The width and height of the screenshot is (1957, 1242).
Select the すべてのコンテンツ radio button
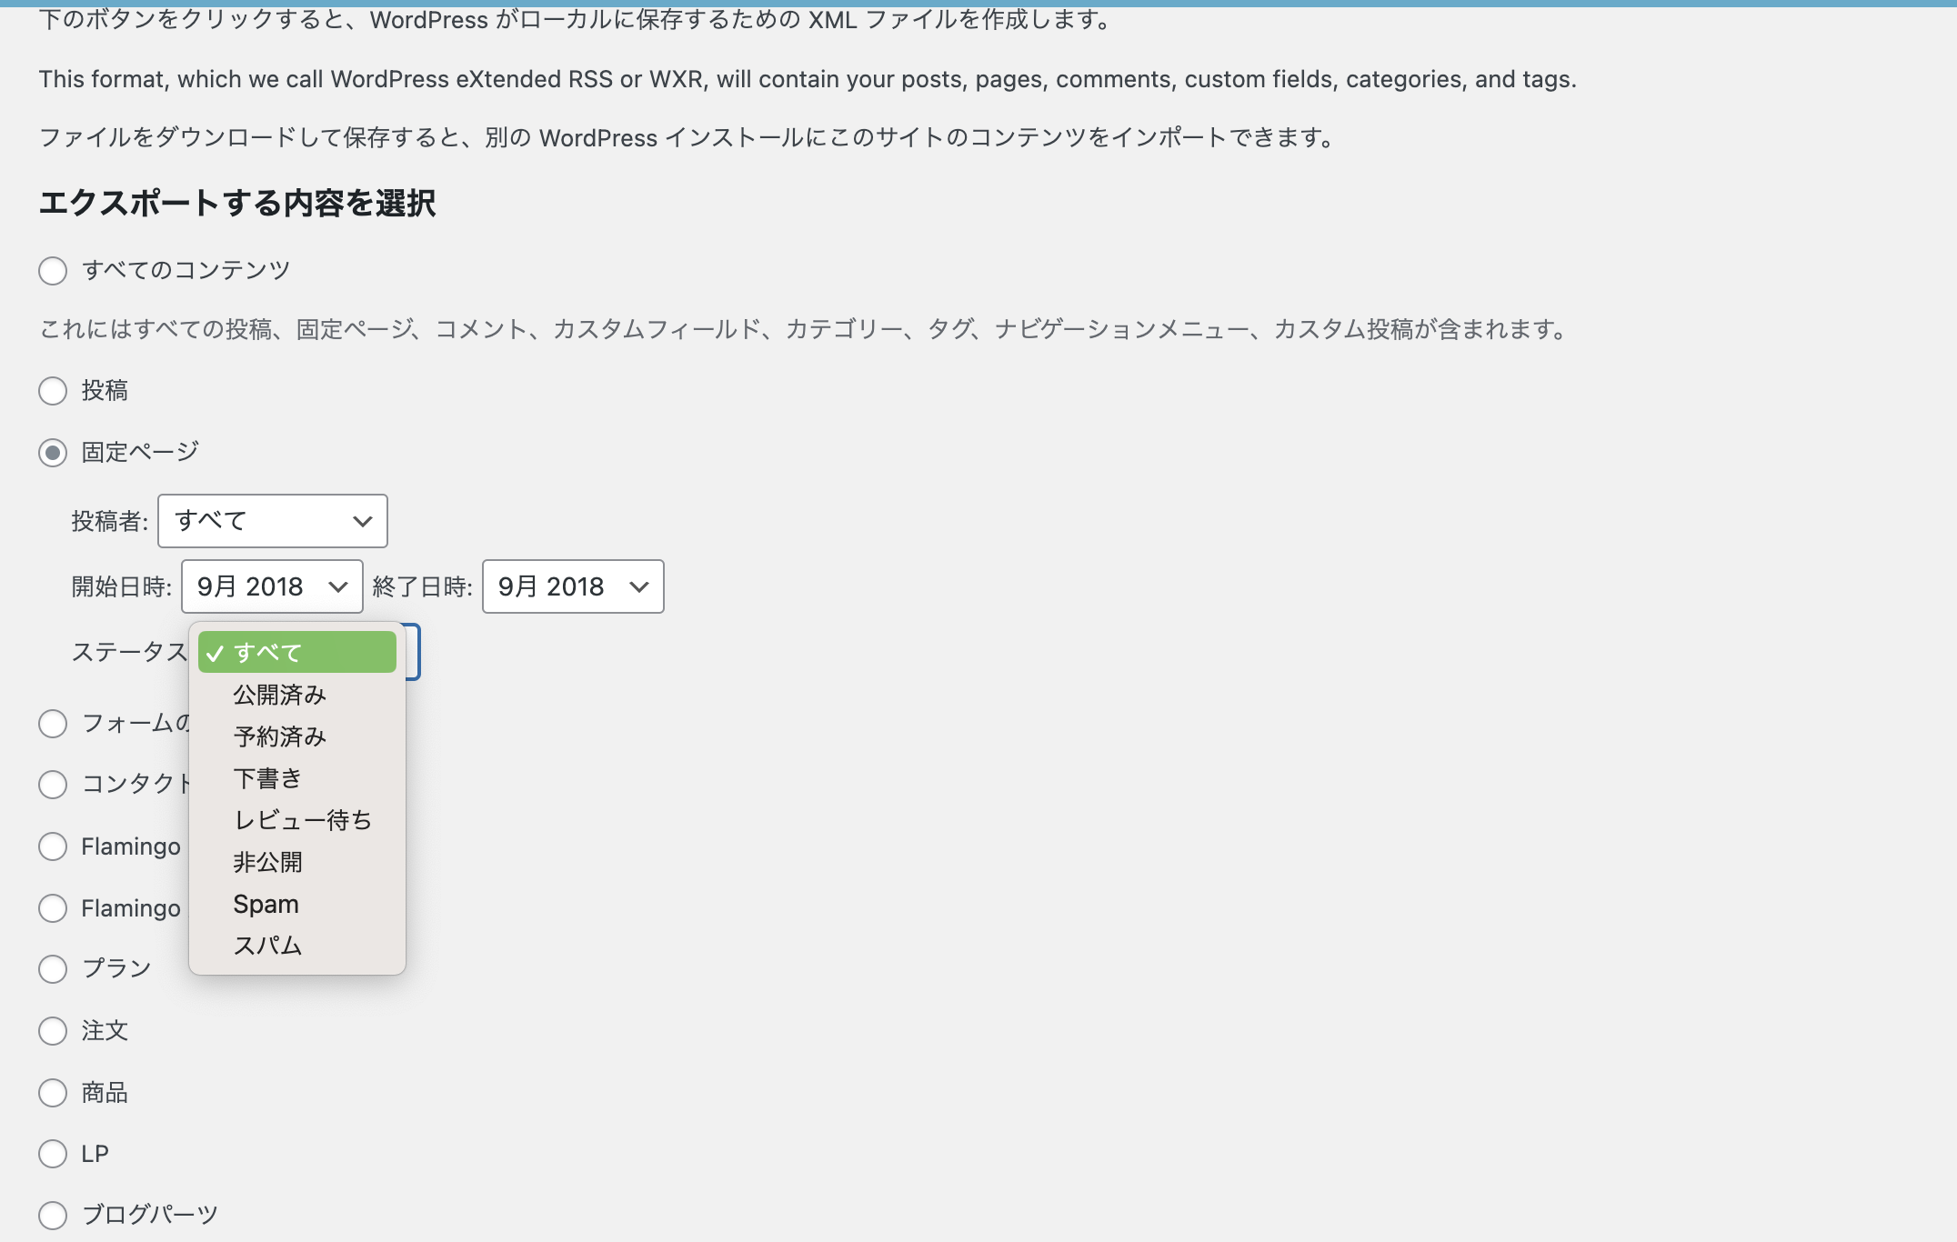tap(53, 271)
